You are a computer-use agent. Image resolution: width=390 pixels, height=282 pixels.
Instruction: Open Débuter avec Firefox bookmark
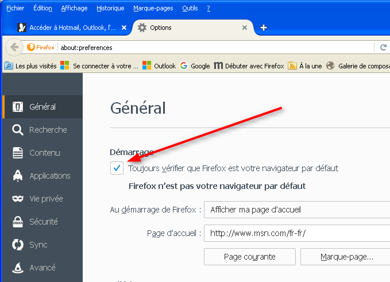tap(249, 66)
